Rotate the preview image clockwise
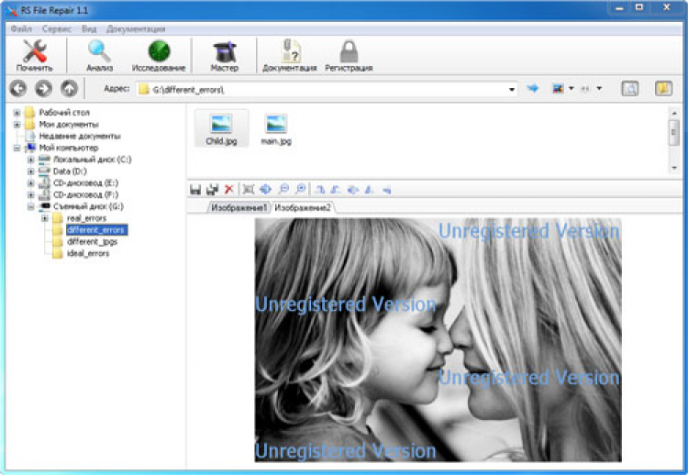This screenshot has height=475, width=688. coord(320,190)
